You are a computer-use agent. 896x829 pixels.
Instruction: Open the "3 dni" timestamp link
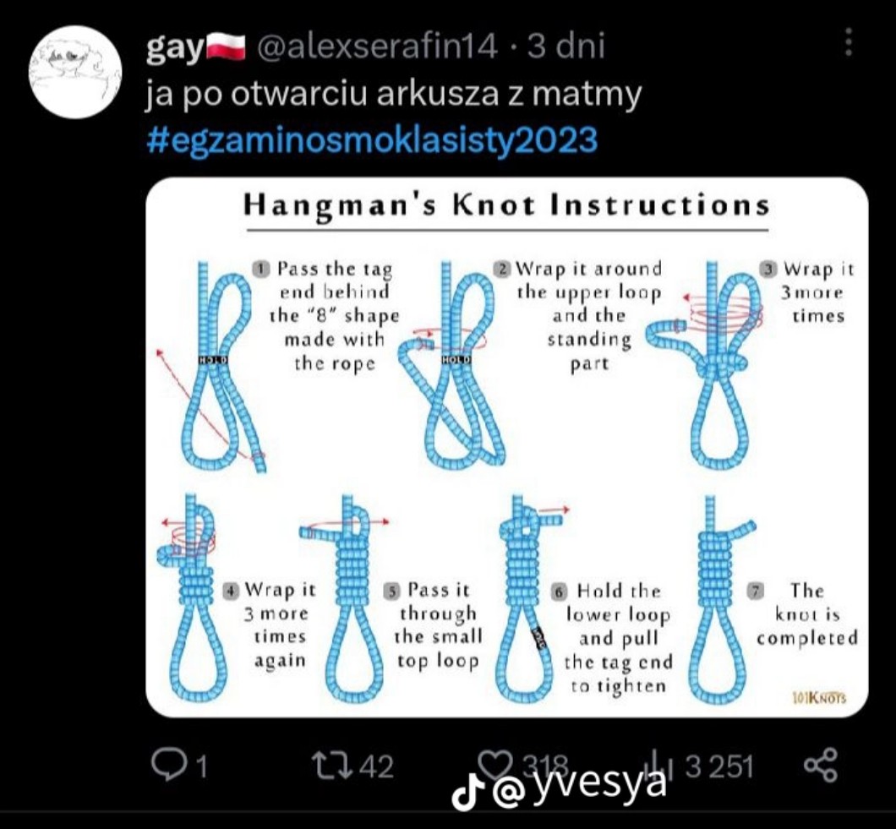565,46
